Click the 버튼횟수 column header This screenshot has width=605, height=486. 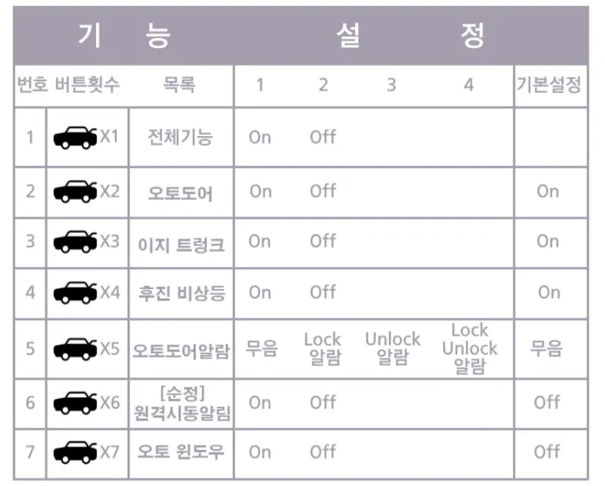tap(87, 85)
